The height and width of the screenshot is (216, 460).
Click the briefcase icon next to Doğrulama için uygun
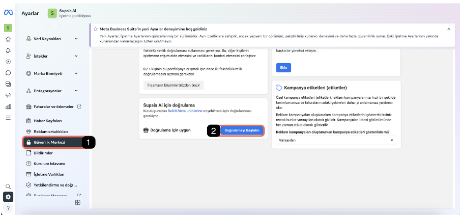(146, 130)
